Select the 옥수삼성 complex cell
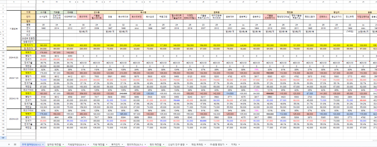 (x=150, y=17)
